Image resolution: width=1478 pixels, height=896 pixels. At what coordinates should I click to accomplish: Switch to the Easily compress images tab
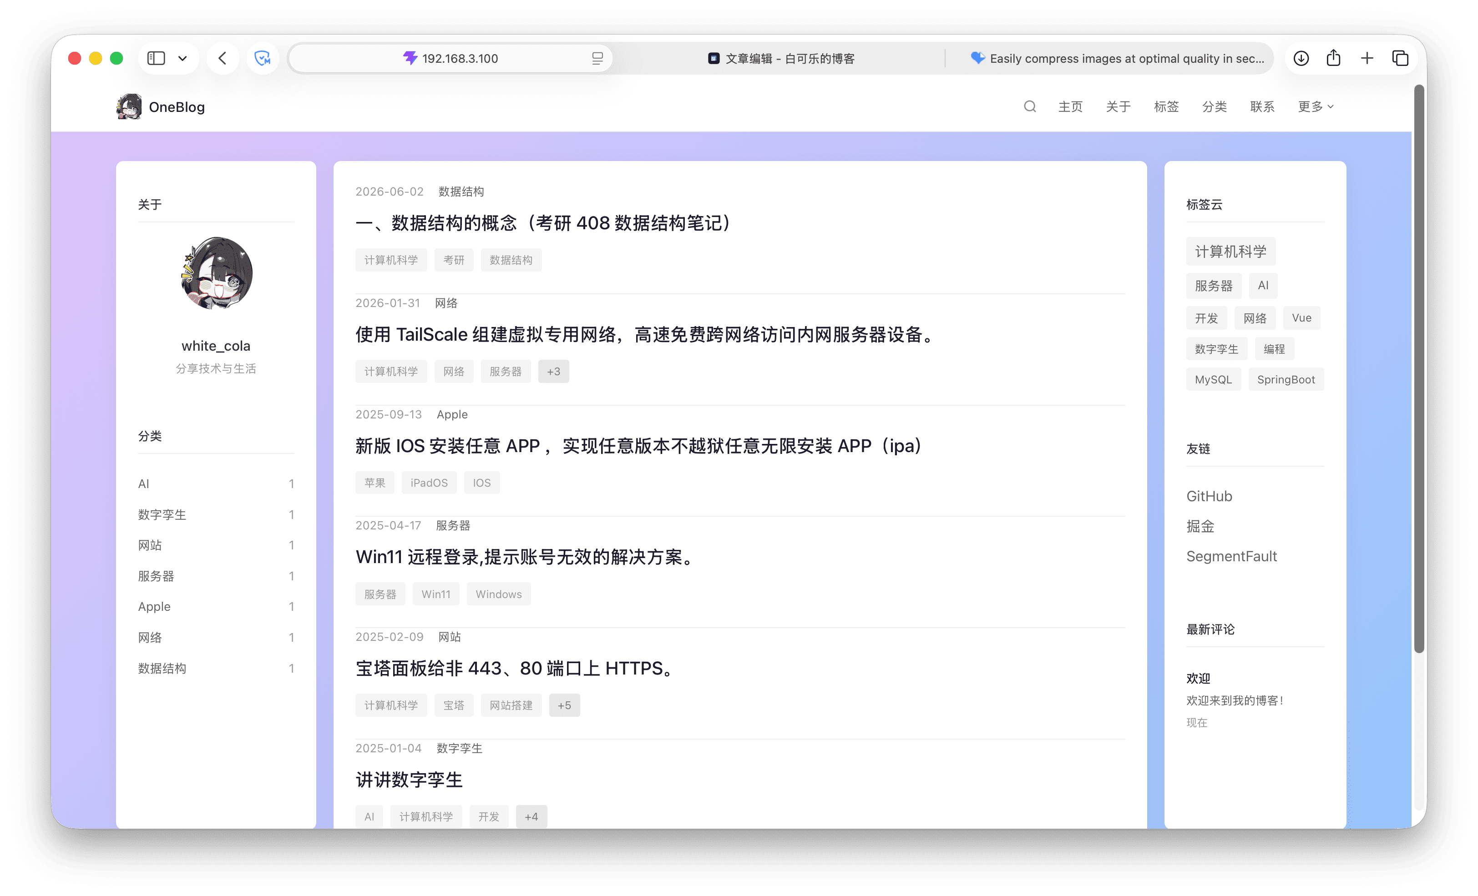point(1117,58)
